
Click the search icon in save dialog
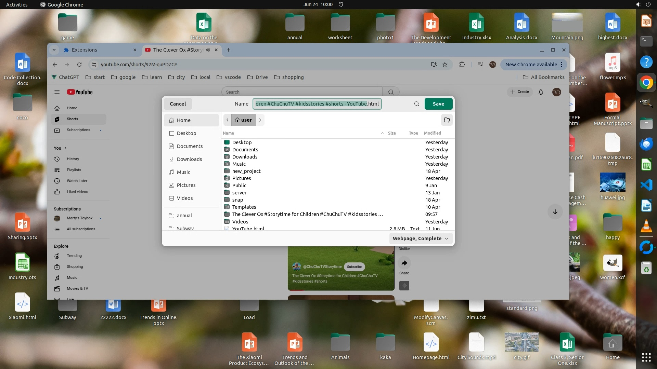[x=416, y=104]
